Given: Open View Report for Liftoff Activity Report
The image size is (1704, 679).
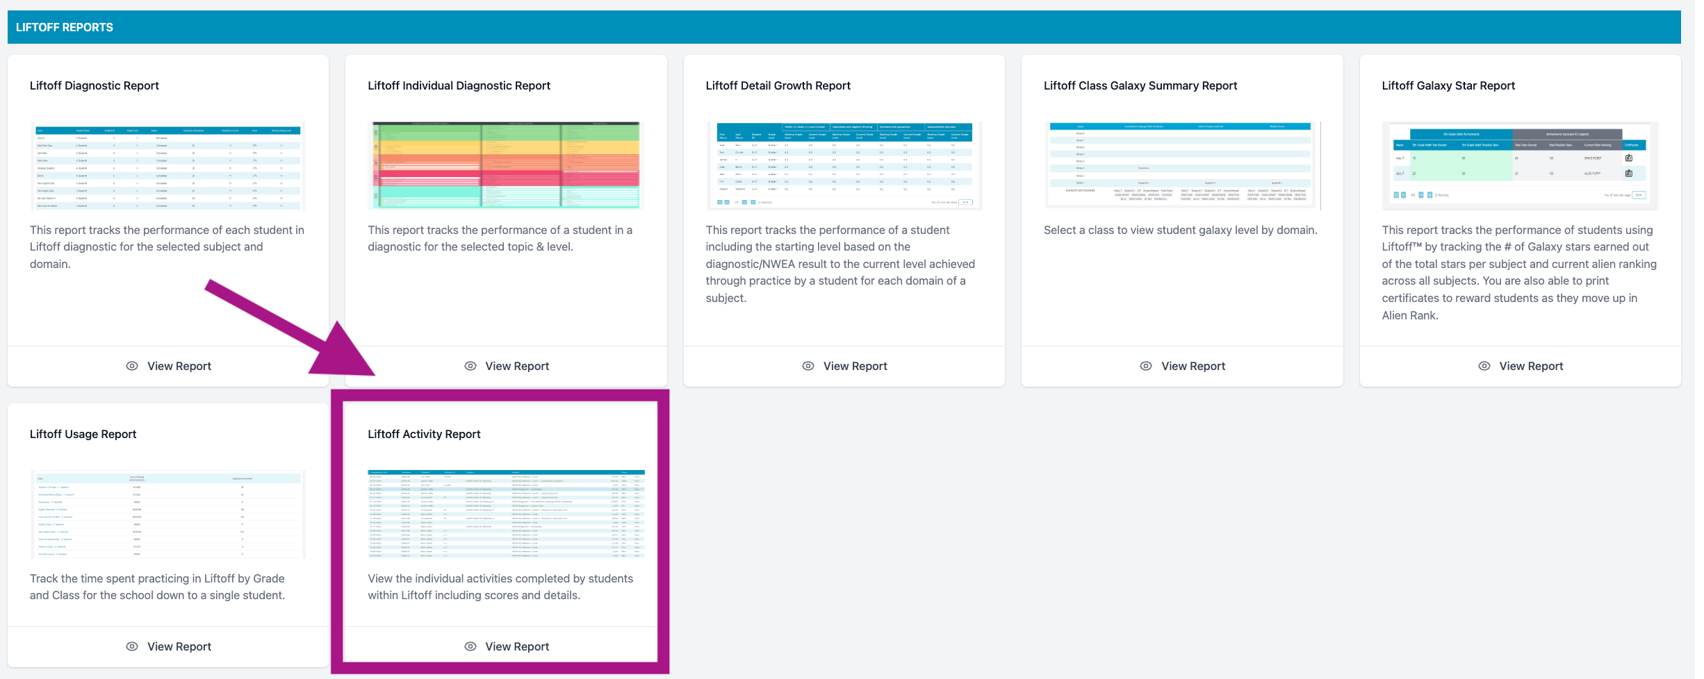Looking at the screenshot, I should point(507,646).
